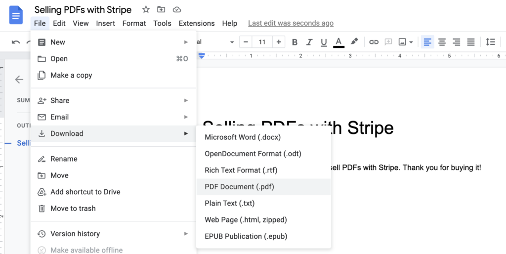Choose Rename from File menu
The image size is (506, 254).
pyautogui.click(x=114, y=159)
